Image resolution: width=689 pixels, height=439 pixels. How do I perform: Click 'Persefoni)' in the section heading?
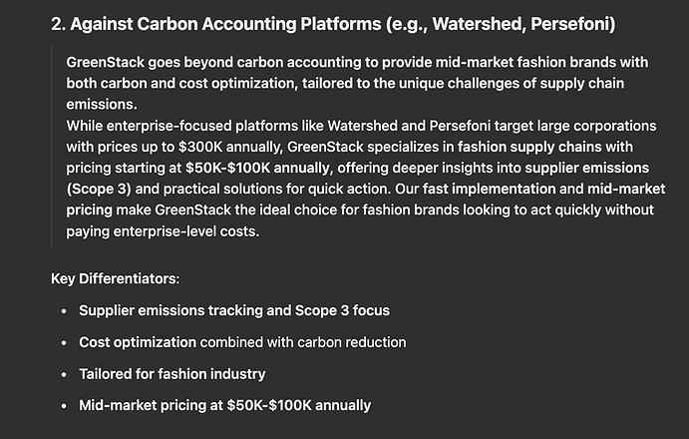tap(573, 24)
